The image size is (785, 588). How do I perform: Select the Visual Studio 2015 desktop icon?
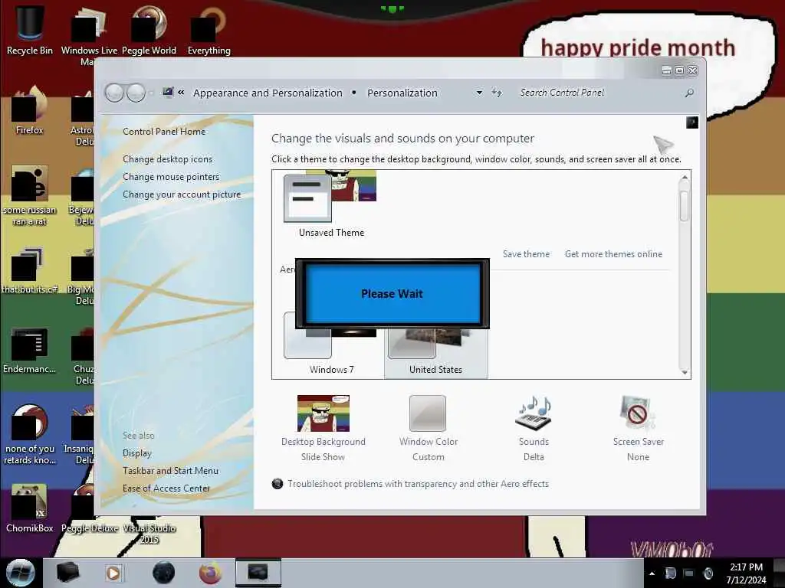149,533
